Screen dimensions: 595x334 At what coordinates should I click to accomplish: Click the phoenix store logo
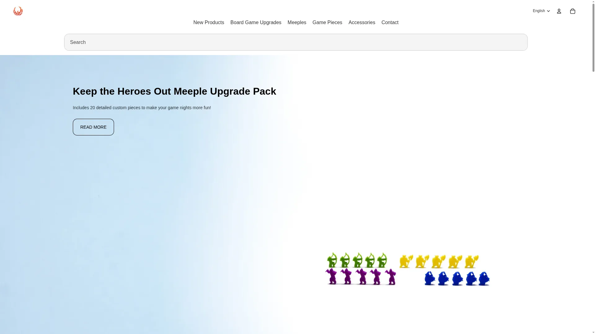pos(18,11)
